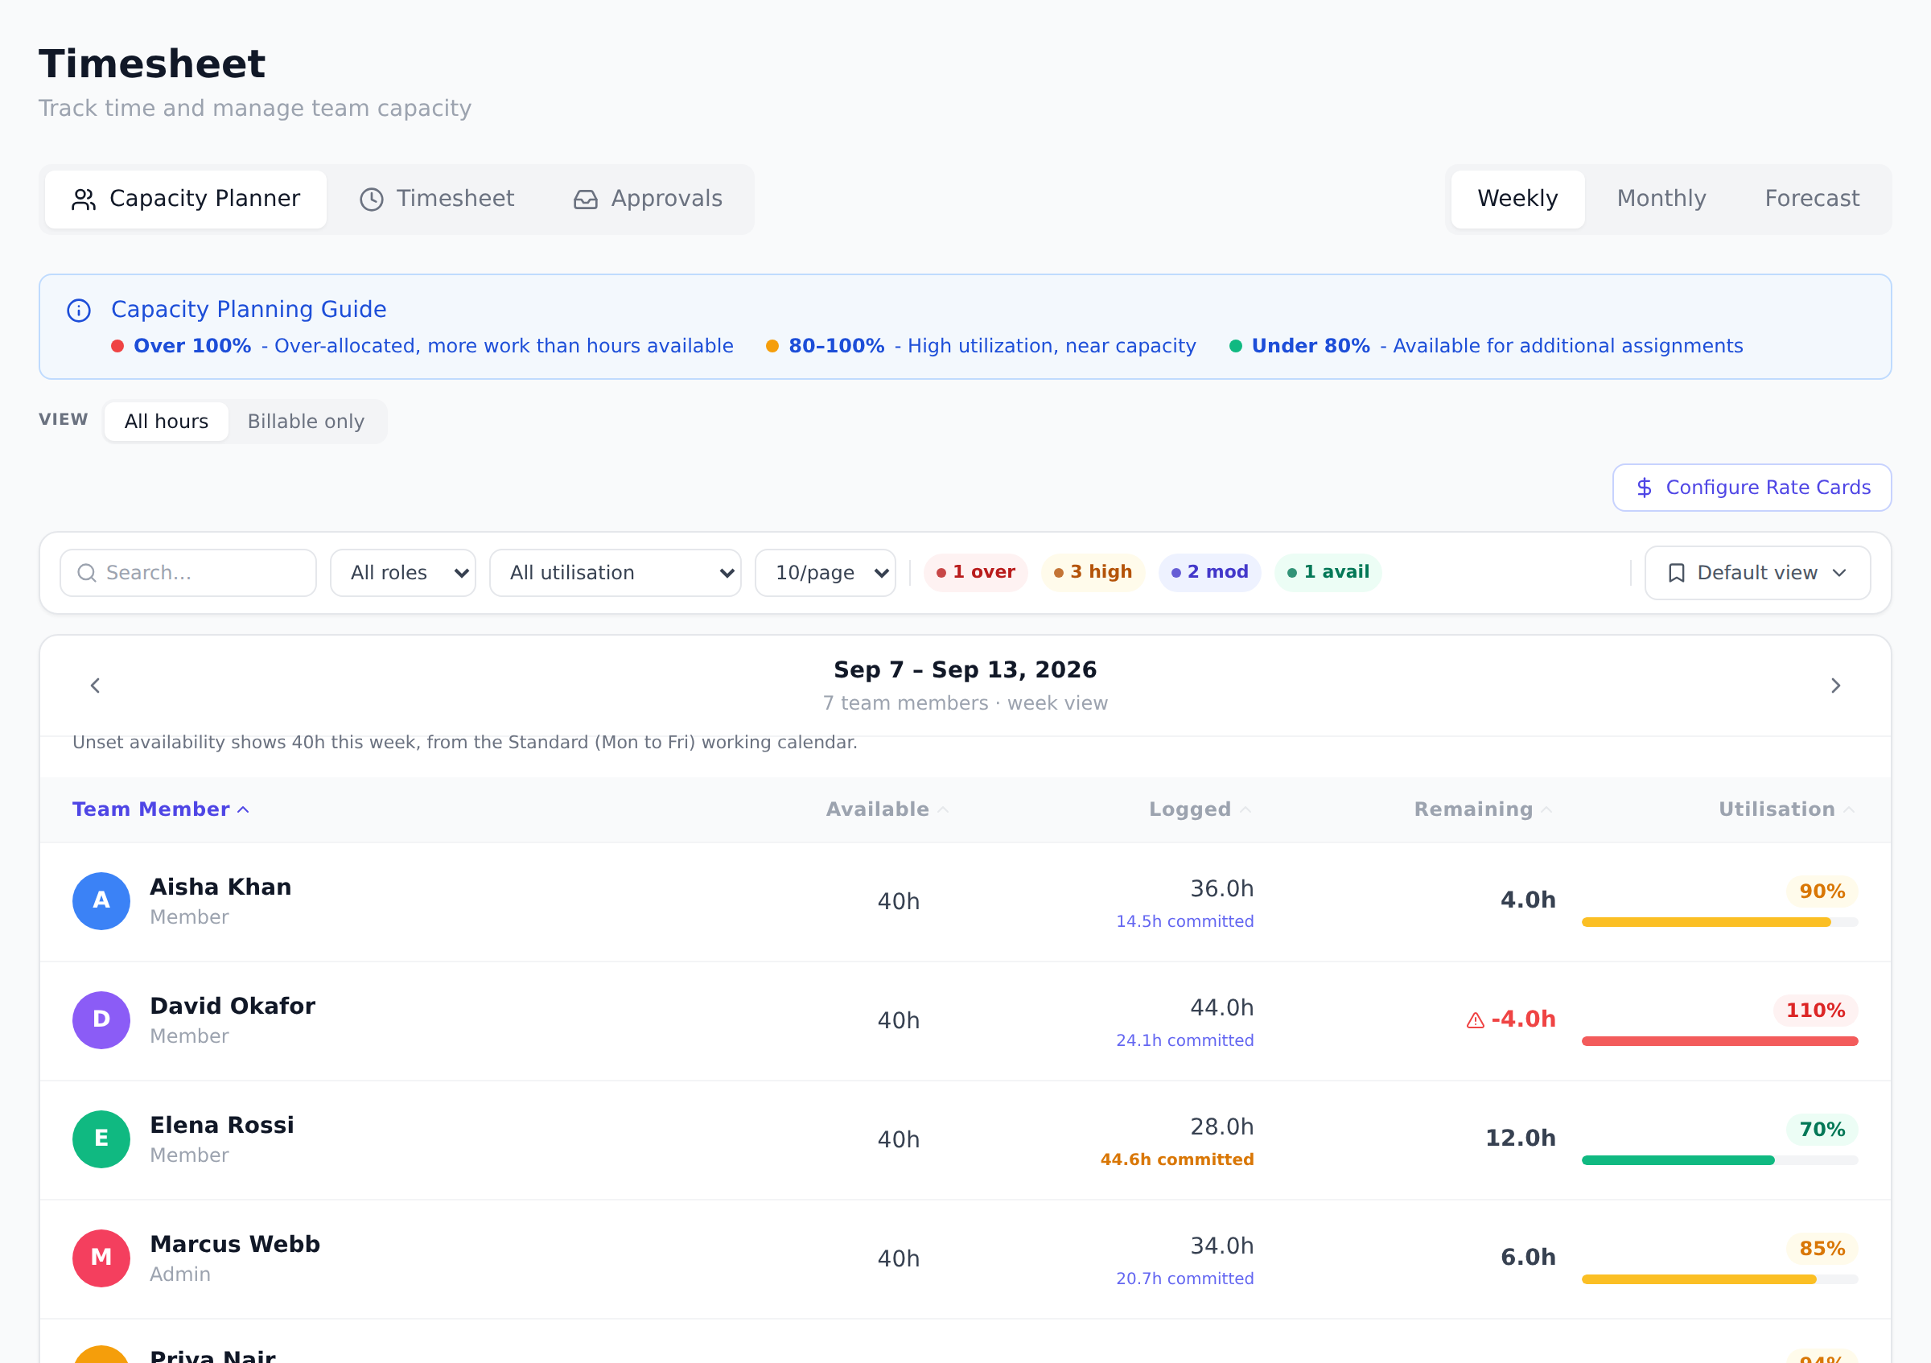The height and width of the screenshot is (1363, 1931).
Task: Open the Capacity Planner tab
Action: (x=186, y=200)
